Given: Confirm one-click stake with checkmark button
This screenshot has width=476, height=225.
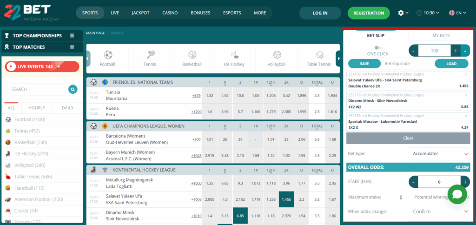Looking at the screenshot, I should (465, 51).
